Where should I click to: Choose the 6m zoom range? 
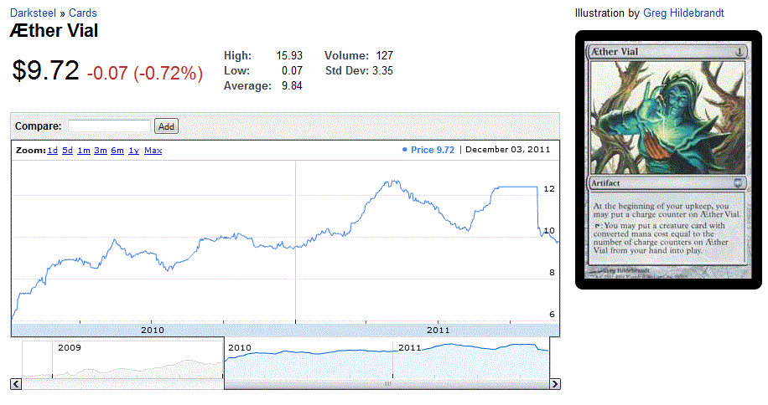(x=117, y=151)
